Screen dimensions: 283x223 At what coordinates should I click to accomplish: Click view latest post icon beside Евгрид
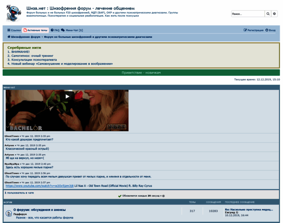pyautogui.click(x=237, y=213)
